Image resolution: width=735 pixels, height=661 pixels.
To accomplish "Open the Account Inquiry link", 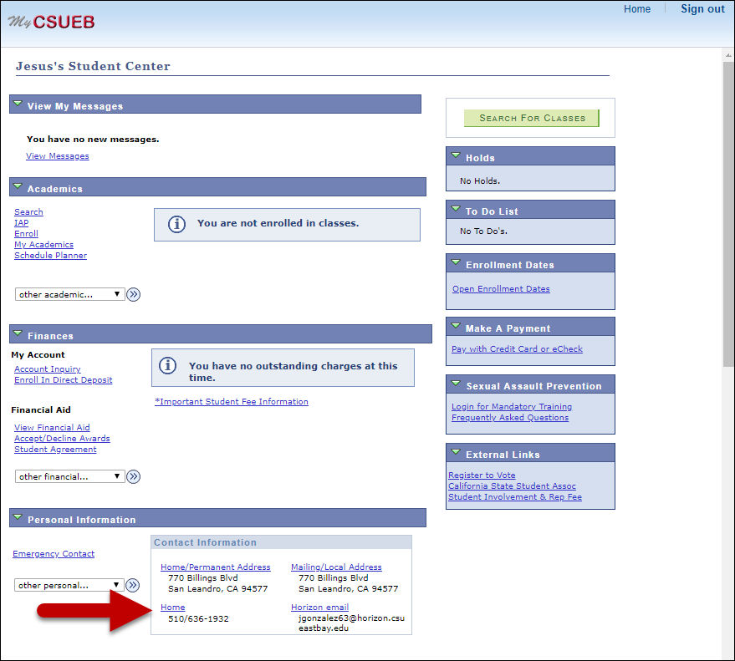I will pyautogui.click(x=48, y=369).
